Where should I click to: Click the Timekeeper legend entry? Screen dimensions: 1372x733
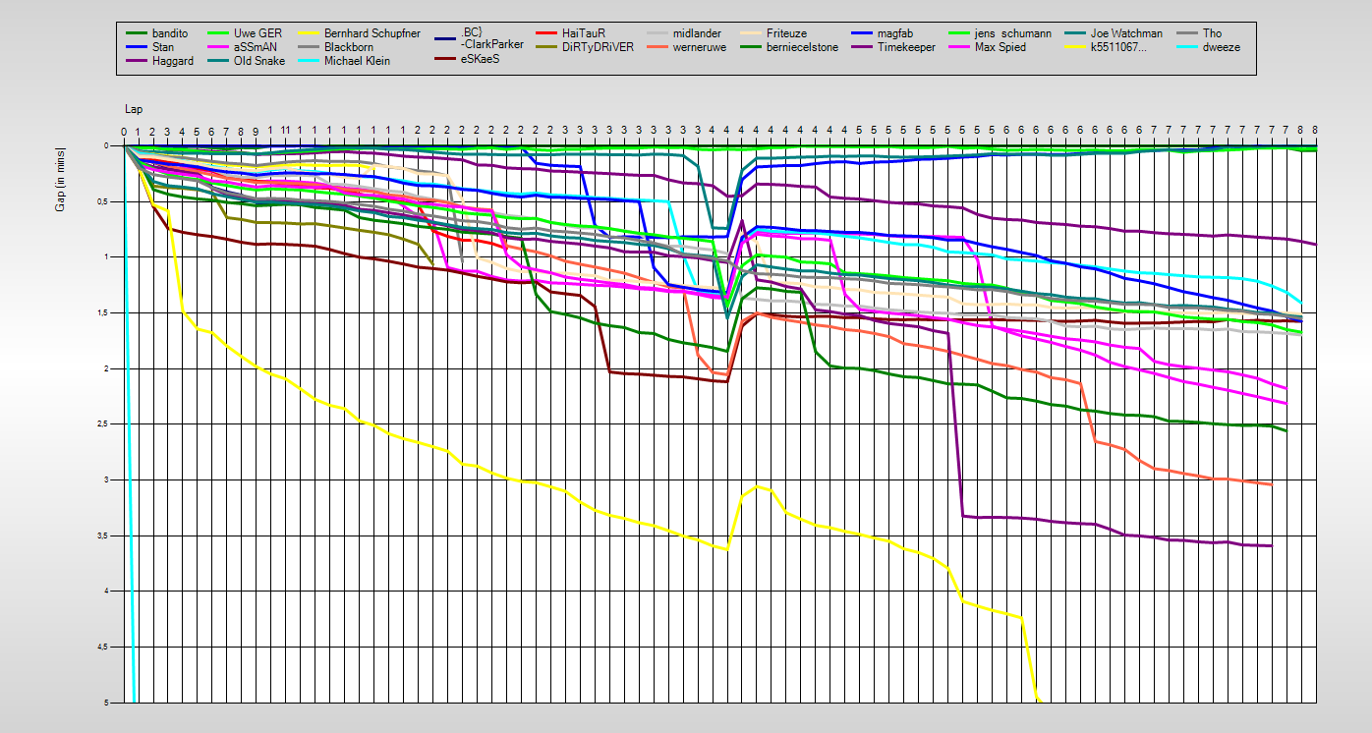tap(906, 47)
